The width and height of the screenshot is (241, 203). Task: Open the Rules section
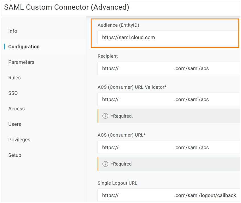[x=15, y=78]
